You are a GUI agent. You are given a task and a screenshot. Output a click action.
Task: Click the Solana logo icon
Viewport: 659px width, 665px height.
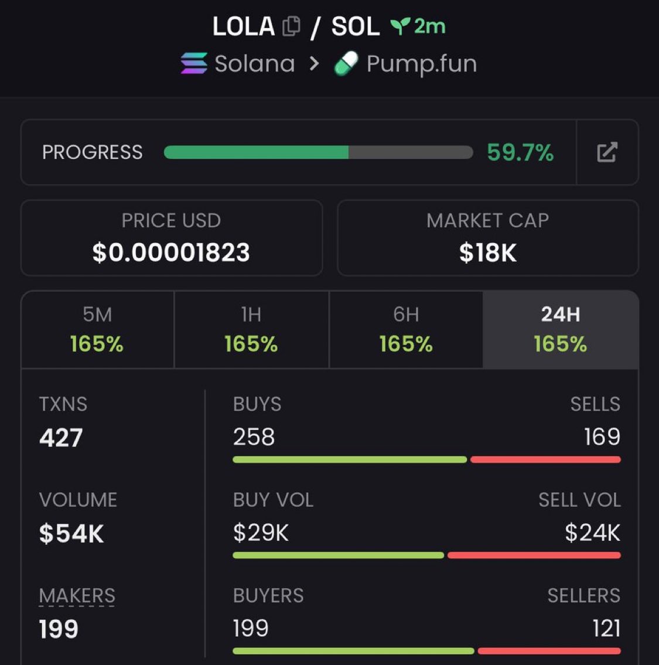click(194, 63)
